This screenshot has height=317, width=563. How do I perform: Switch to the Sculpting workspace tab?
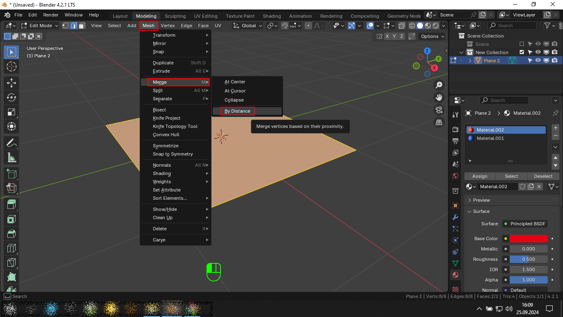click(175, 16)
